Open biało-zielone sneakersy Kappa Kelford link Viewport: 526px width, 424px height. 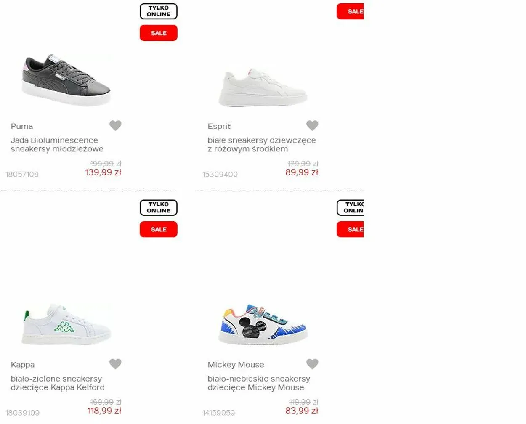58,383
